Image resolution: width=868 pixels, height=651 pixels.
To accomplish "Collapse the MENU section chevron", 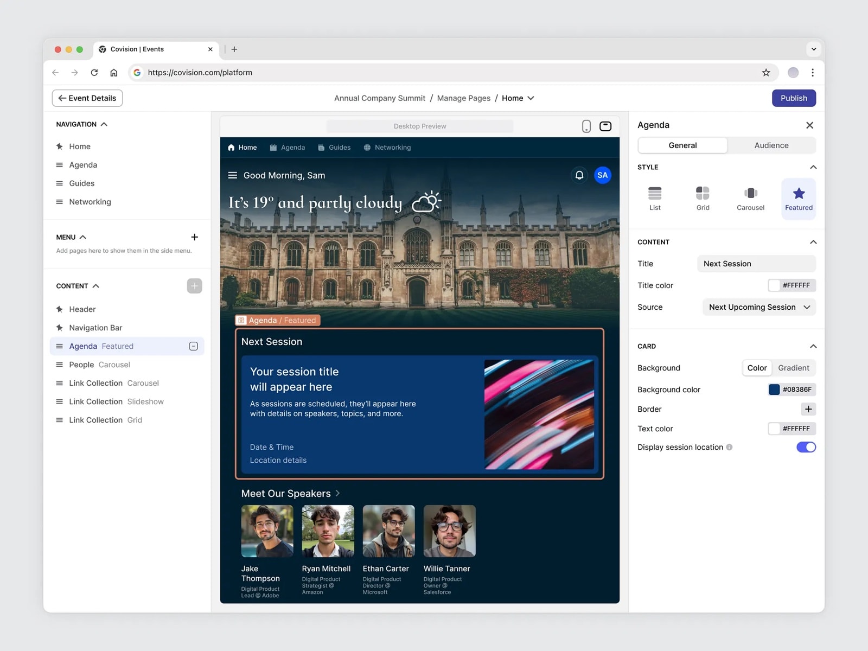I will (x=83, y=237).
